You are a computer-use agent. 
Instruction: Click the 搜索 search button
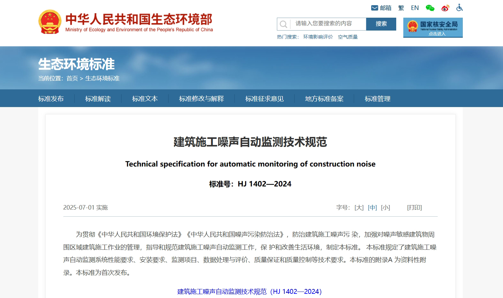point(381,24)
